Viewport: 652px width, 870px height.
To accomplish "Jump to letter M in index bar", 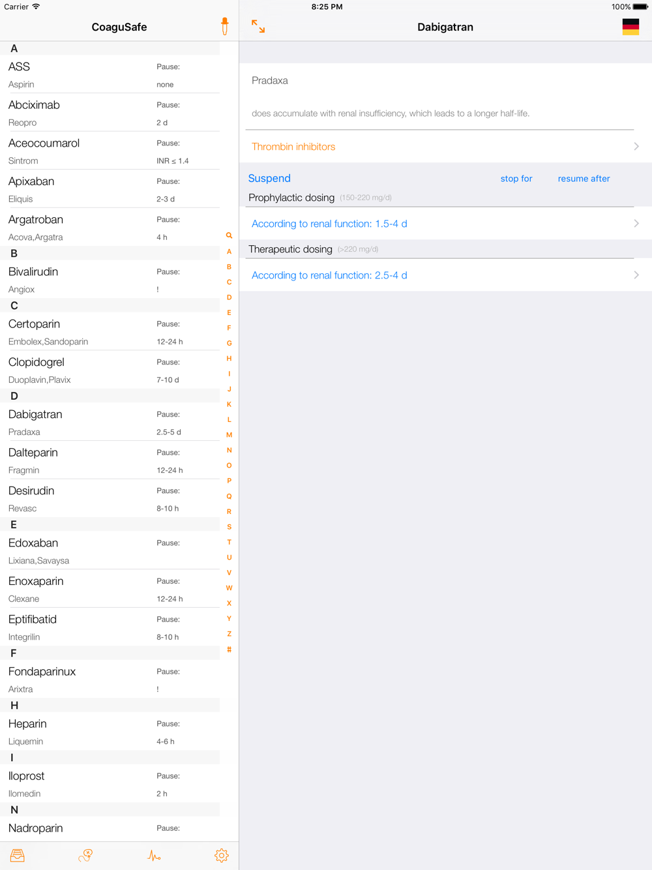I will point(229,435).
